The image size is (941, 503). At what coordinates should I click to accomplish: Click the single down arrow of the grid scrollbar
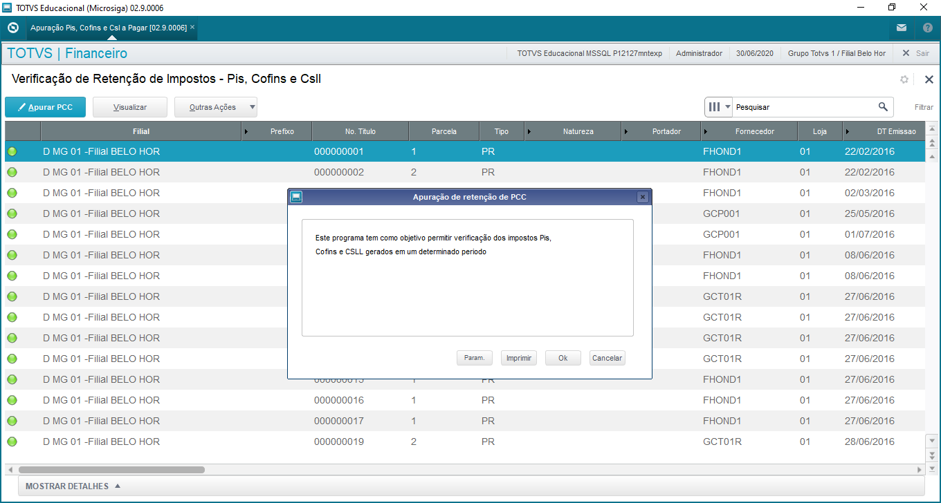[x=932, y=441]
